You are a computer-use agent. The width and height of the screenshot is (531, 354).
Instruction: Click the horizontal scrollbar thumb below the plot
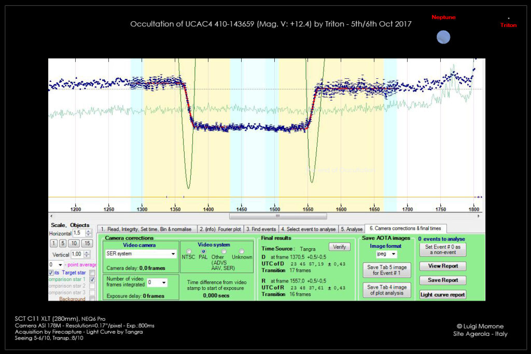(277, 216)
